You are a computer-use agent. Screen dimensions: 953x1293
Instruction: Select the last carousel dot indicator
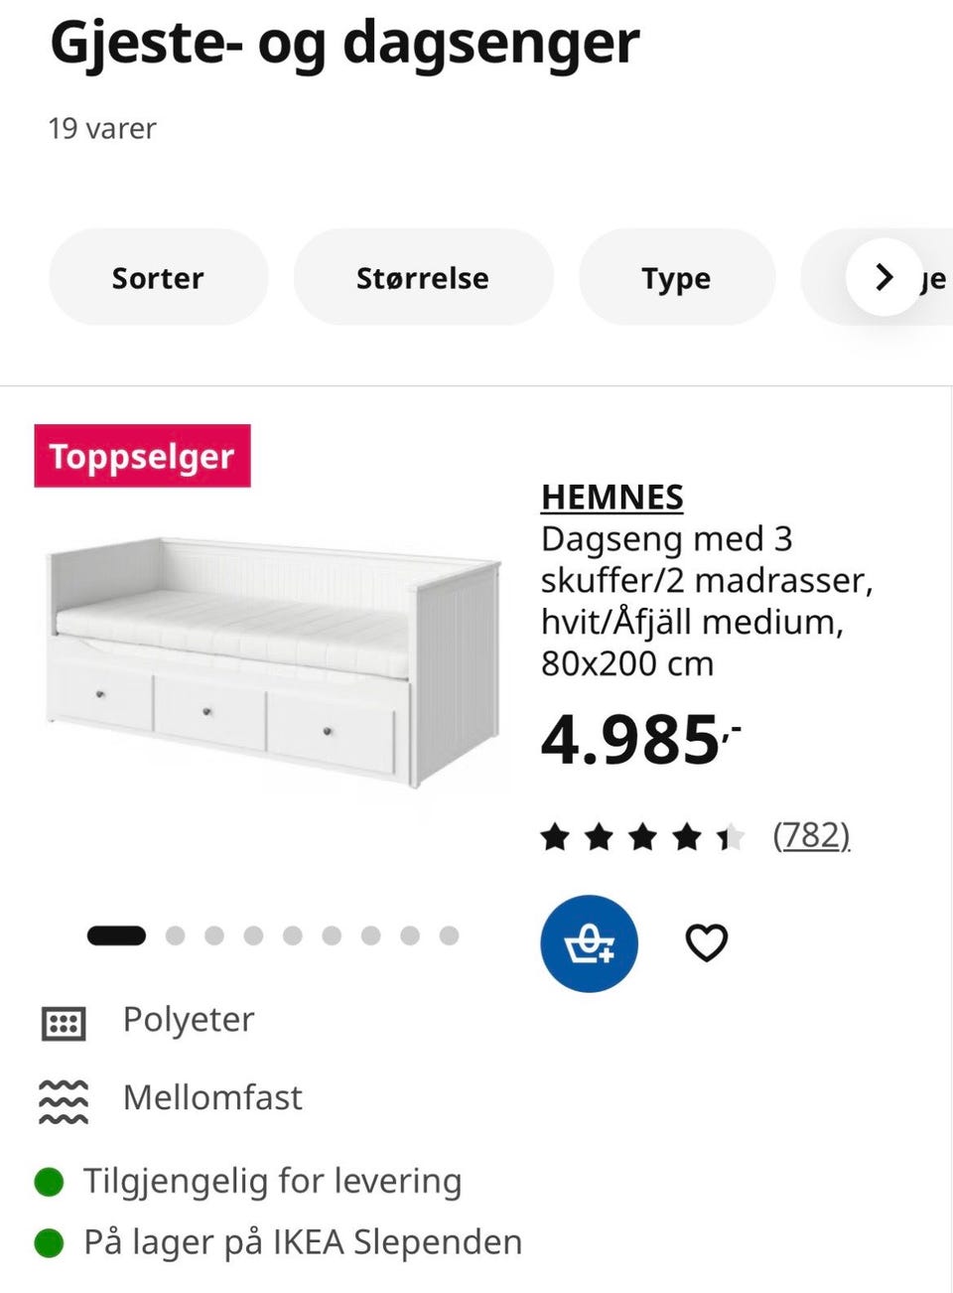[449, 934]
